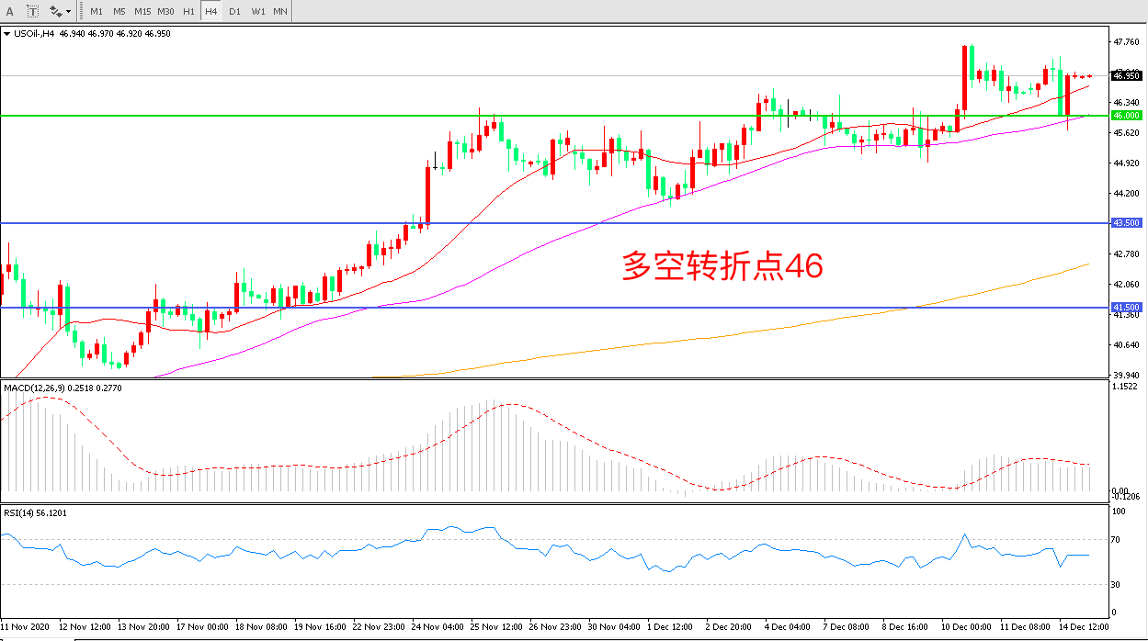
Task: Select the Text Label tool
Action: pyautogui.click(x=32, y=11)
